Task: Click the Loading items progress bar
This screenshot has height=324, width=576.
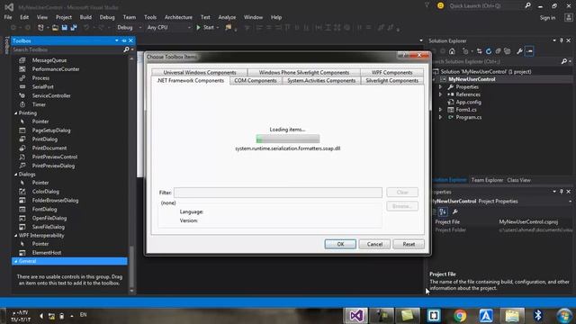Action: [288, 139]
